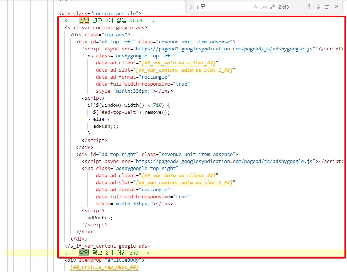Toggle Use Regular Expression option
The height and width of the screenshot is (272, 347).
pos(273,7)
